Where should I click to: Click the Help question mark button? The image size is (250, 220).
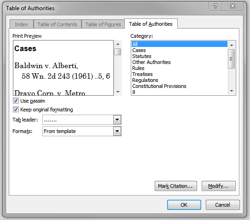click(215, 6)
